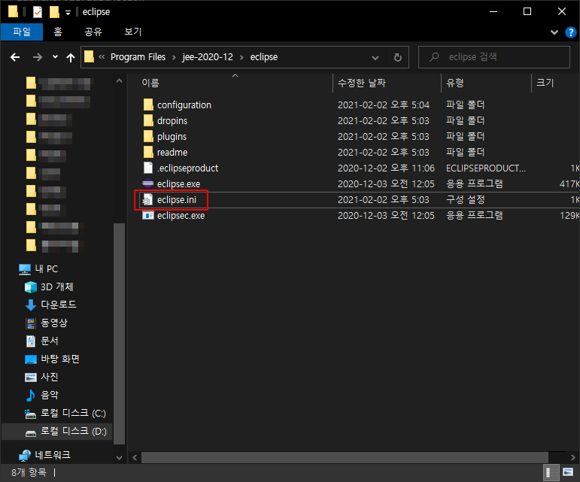Select 네트워크 in the navigation pane
Screen dimensions: 580x482
[44, 455]
